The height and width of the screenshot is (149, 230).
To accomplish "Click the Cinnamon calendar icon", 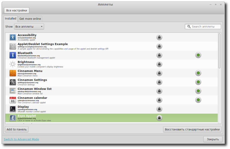I will pos(13,100).
